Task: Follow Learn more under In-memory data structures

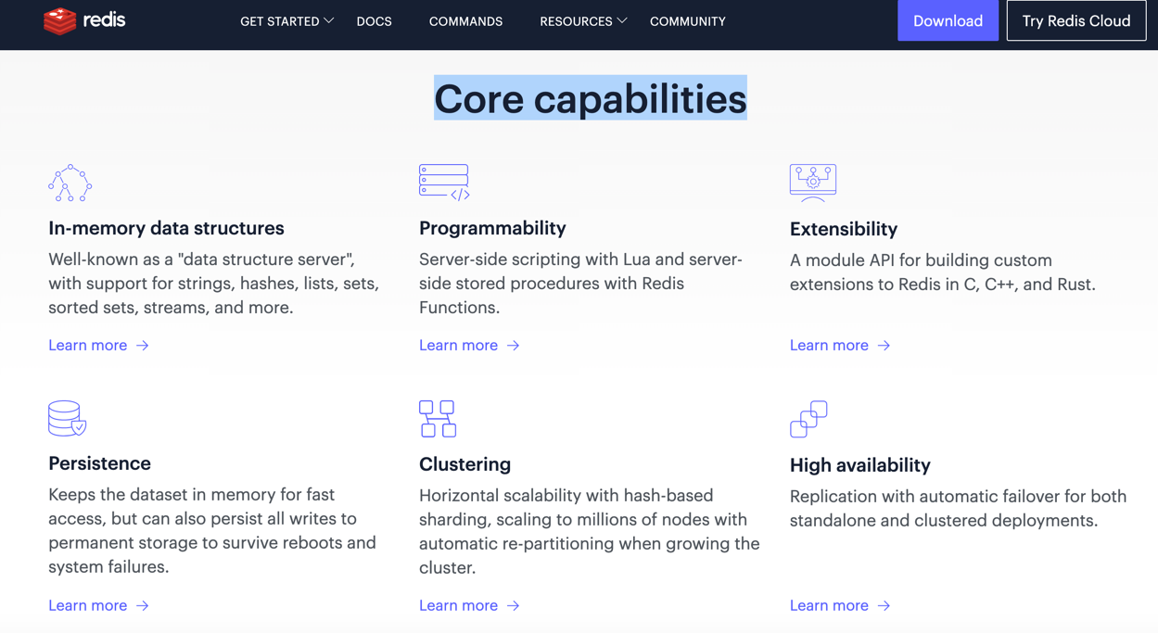Action: [x=99, y=345]
